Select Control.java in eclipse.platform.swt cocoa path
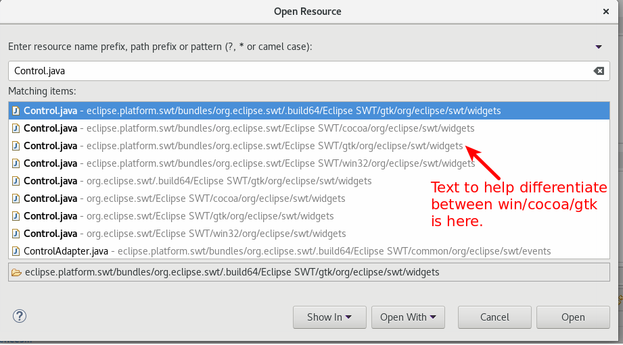Screen dimensions: 623x345 308,128
